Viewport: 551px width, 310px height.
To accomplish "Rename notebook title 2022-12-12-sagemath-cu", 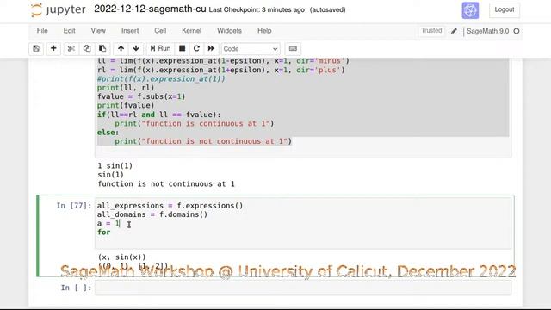I will click(150, 9).
